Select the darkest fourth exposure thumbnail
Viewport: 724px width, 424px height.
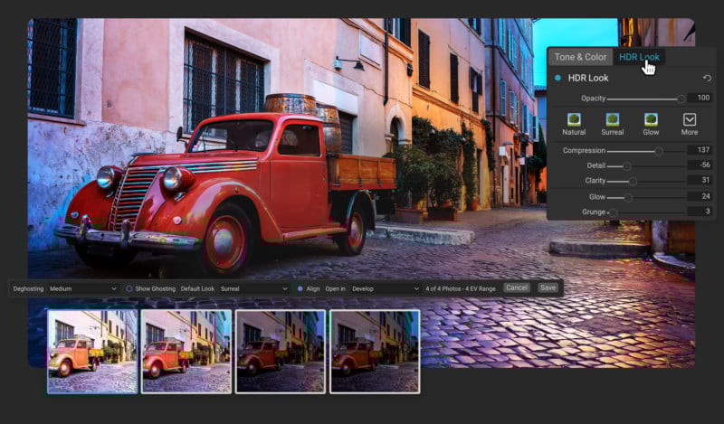point(375,351)
